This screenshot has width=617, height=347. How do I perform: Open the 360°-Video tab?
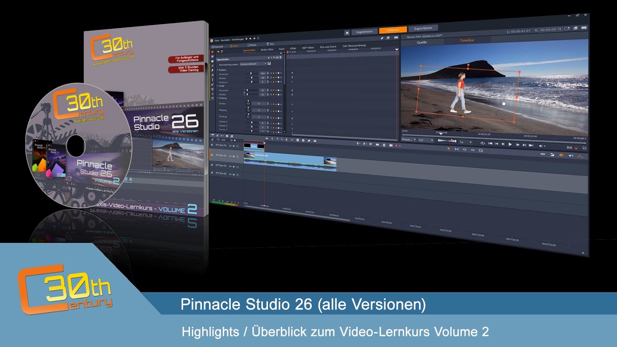coord(308,48)
